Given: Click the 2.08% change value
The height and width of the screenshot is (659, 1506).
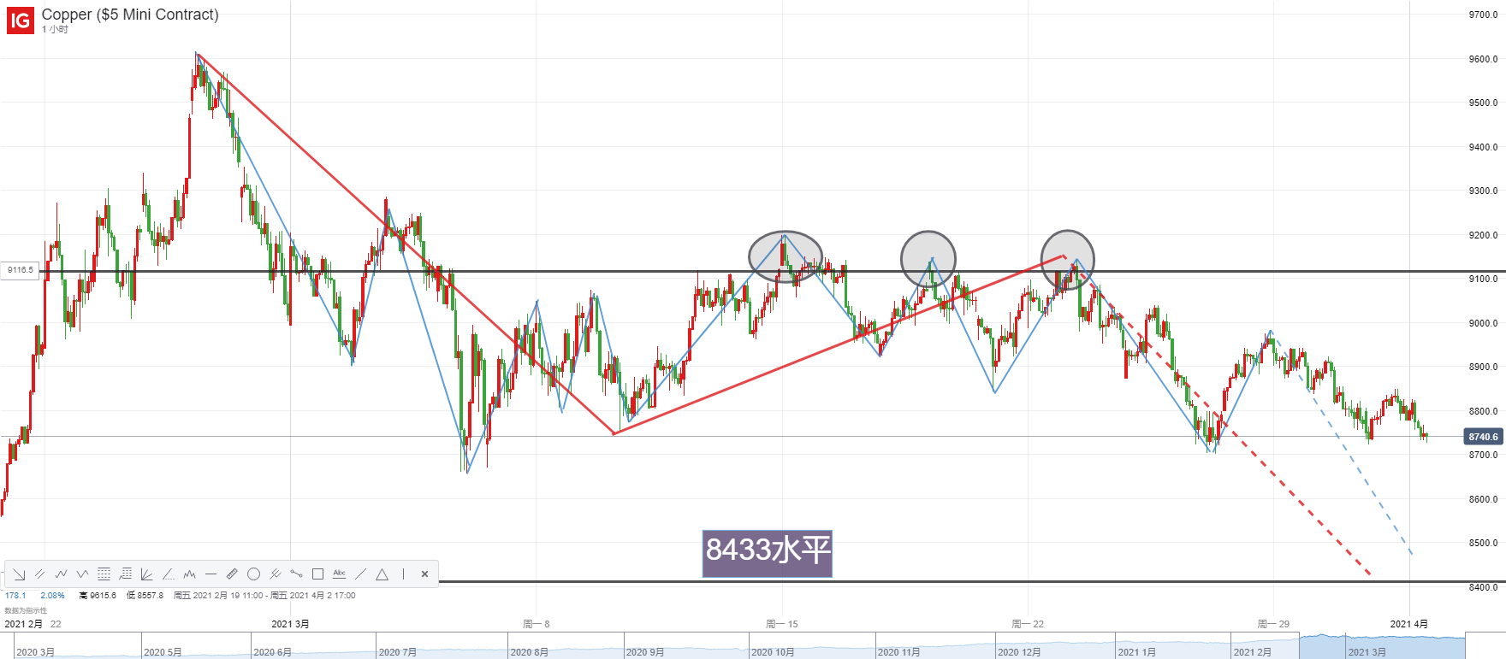Looking at the screenshot, I should pyautogui.click(x=52, y=596).
